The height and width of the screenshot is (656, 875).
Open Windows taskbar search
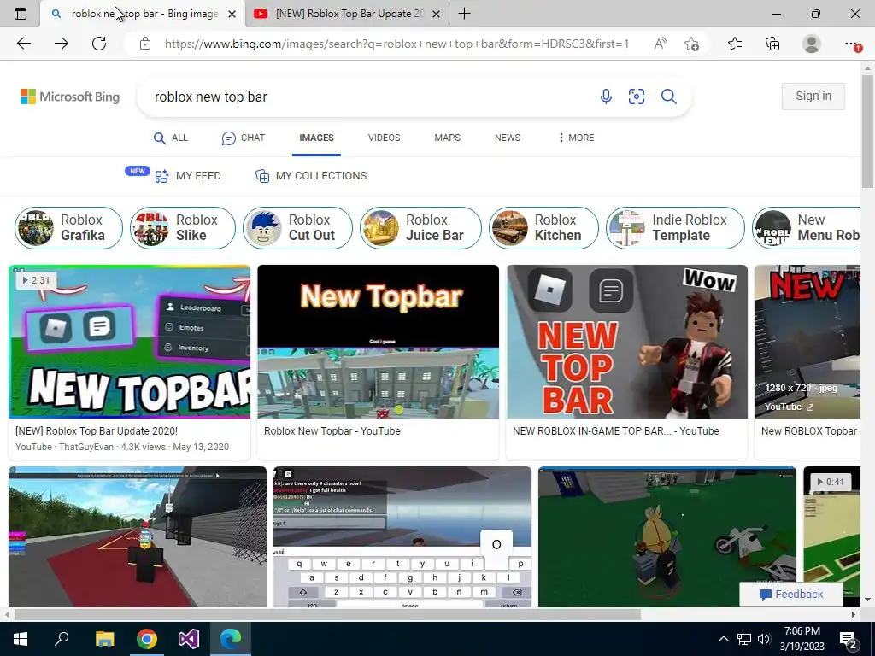pos(62,639)
